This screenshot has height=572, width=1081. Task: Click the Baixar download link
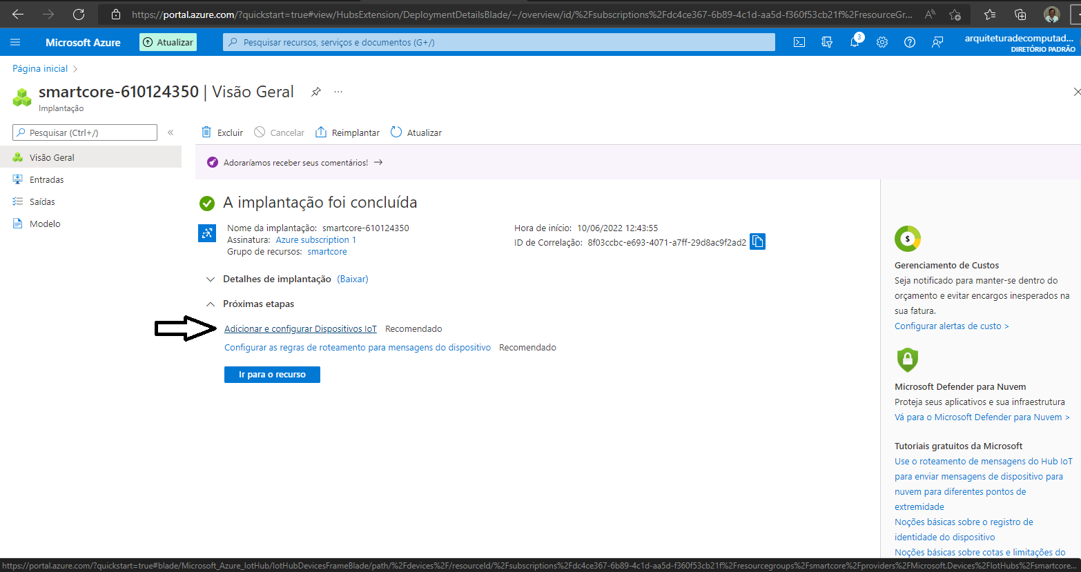pyautogui.click(x=353, y=279)
